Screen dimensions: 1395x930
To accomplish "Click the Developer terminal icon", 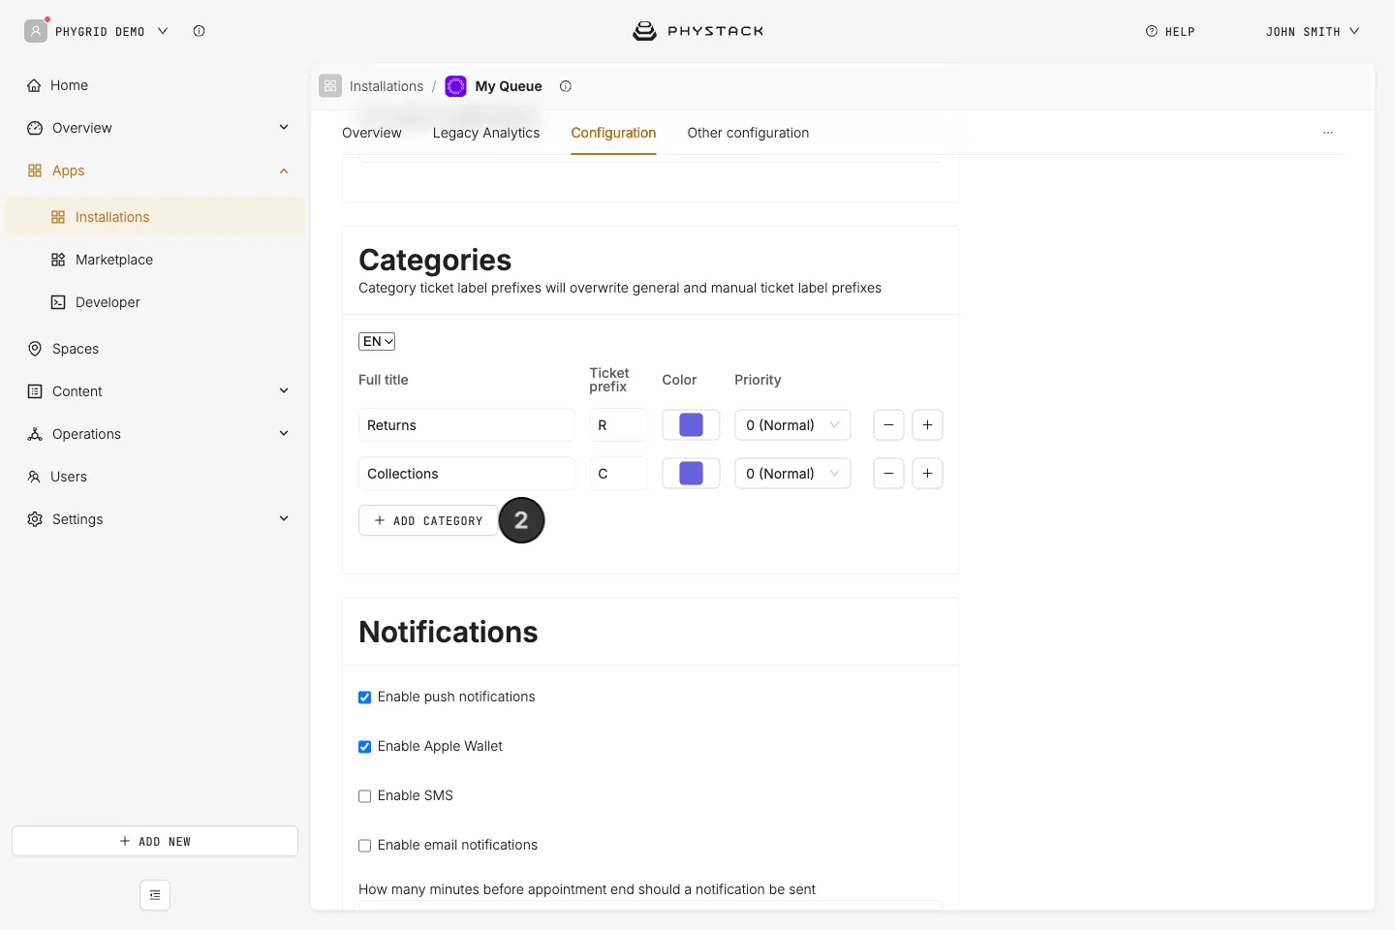I will 58,302.
